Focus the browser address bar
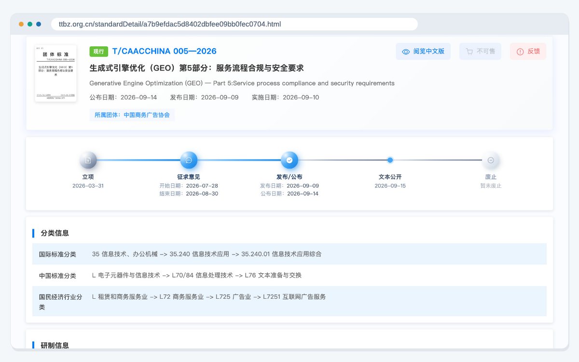 234,24
